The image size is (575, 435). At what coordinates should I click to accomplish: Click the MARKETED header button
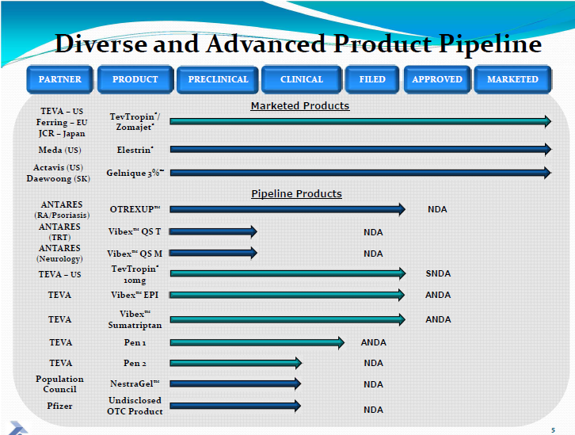[x=512, y=79]
